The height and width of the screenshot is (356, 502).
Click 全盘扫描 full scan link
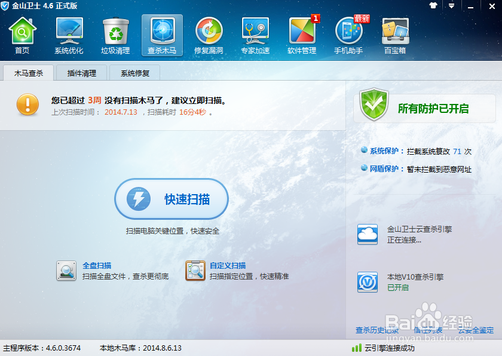(97, 265)
